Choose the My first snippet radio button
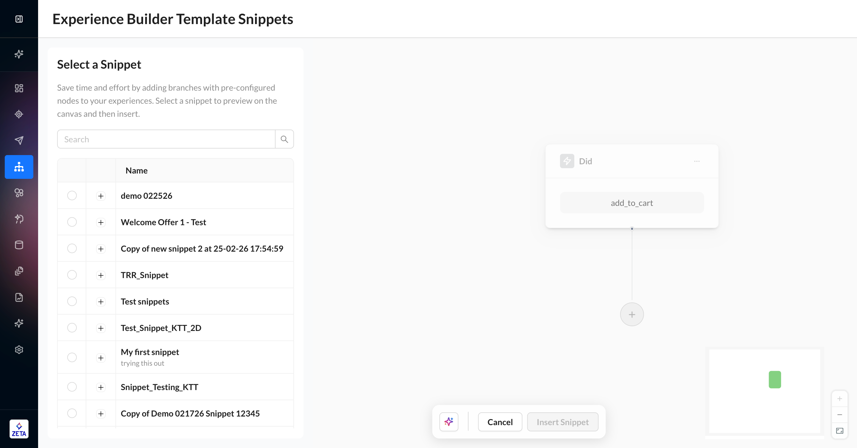The image size is (857, 448). [x=72, y=357]
